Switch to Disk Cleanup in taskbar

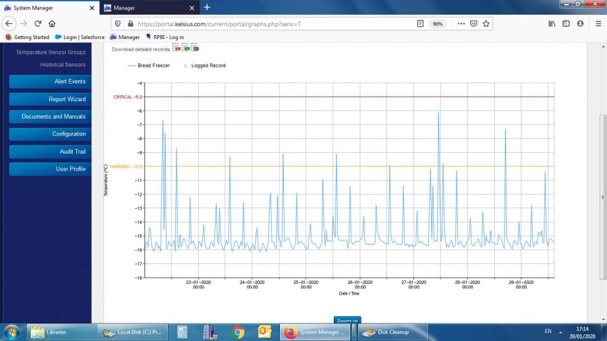tap(393, 332)
